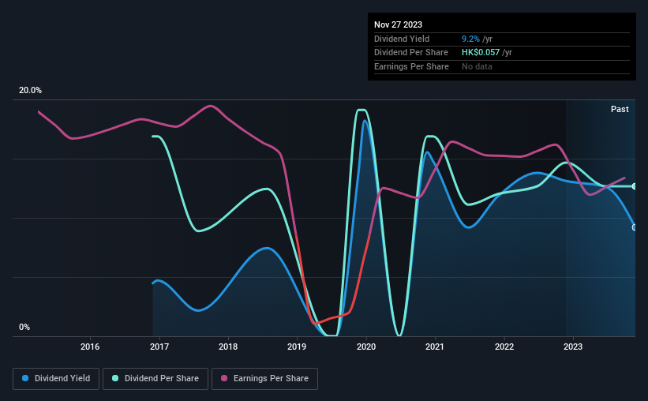Click the No data earnings value
This screenshot has height=401, width=648.
(477, 66)
